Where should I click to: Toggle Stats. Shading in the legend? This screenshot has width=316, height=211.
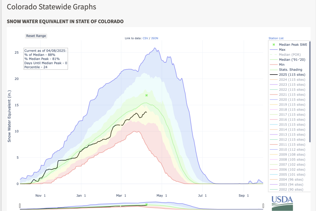pyautogui.click(x=289, y=70)
